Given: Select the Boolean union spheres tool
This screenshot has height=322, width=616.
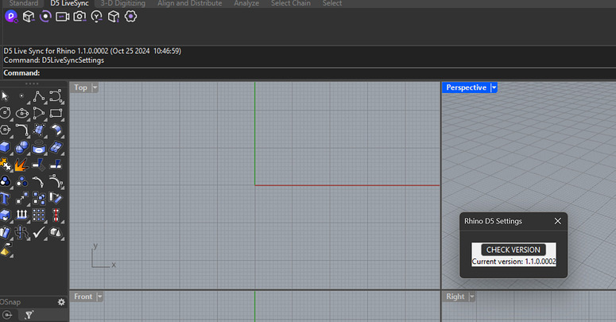Looking at the screenshot, I should point(21,147).
